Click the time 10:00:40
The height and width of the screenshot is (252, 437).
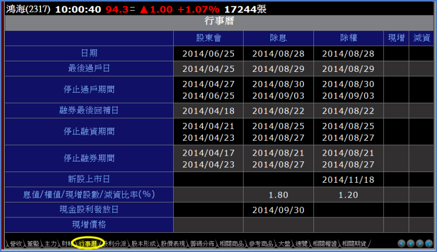coord(78,10)
